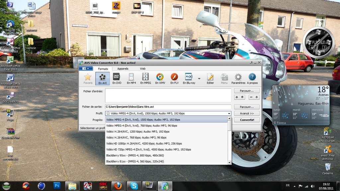Switch to the Web tab
This screenshot has height=191, width=340.
(x=142, y=69)
